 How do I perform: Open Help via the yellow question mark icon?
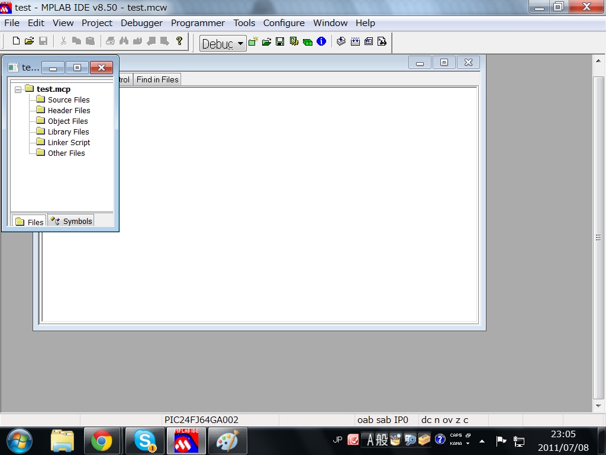(179, 41)
